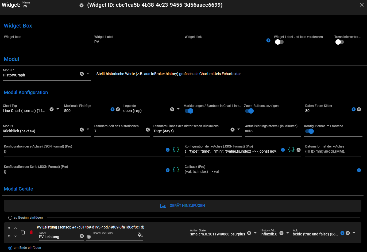Select the am Ende einfügen radio
The height and width of the screenshot is (252, 367).
pyautogui.click(x=10, y=248)
